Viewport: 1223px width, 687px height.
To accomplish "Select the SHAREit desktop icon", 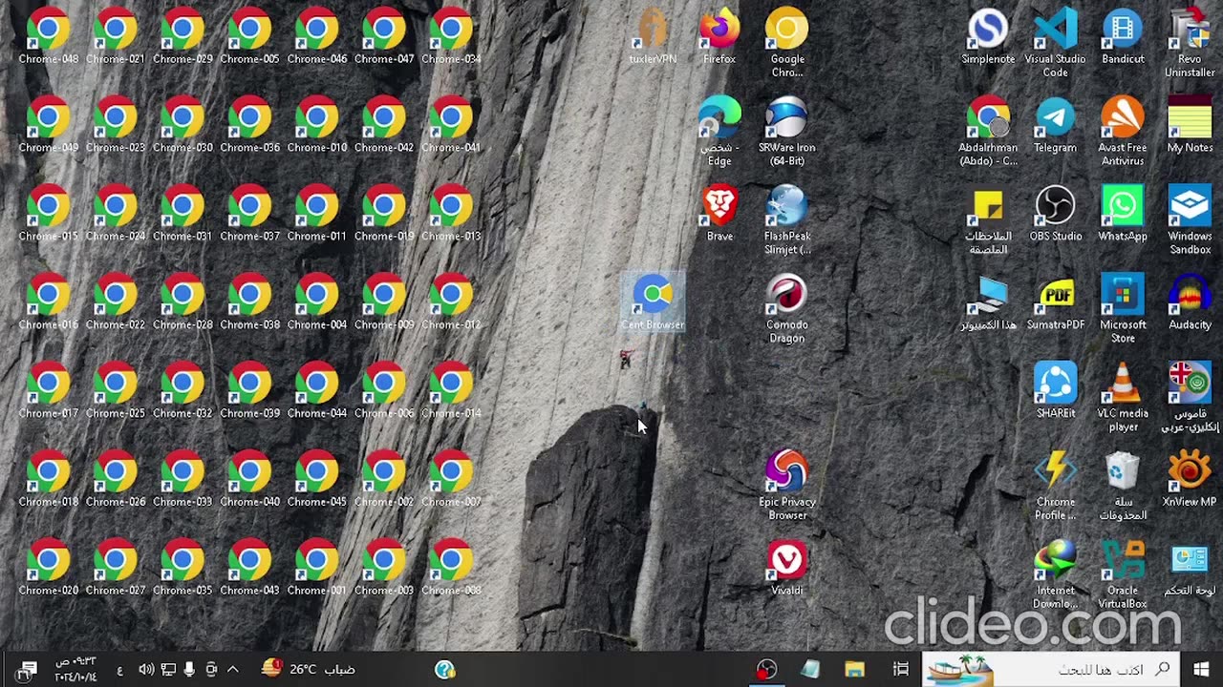I will point(1056,391).
